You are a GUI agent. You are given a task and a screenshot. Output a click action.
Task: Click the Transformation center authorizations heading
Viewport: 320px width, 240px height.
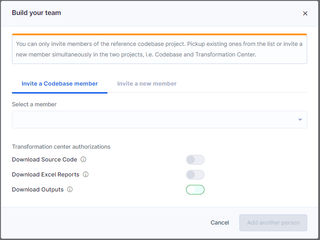(x=61, y=146)
